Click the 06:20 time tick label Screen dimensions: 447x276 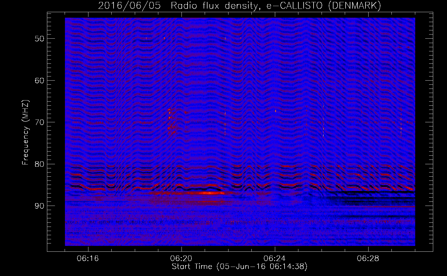(181, 259)
